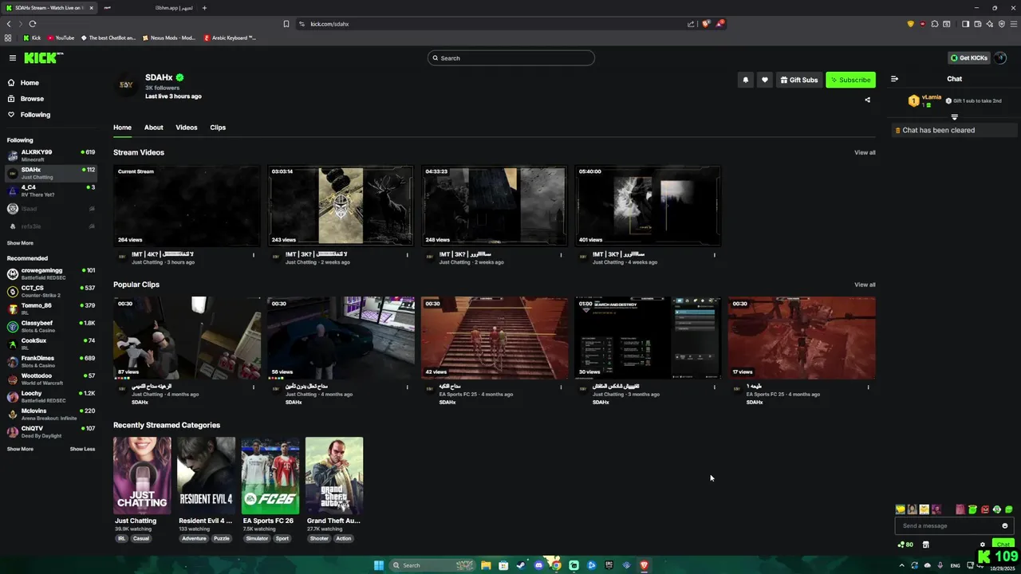Screen dimensions: 1021x574
Task: Open the Kick hamburger sidebar menu
Action: click(13, 58)
